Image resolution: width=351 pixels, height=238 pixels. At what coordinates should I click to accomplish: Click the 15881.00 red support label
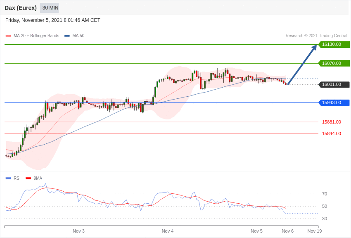pos(331,122)
